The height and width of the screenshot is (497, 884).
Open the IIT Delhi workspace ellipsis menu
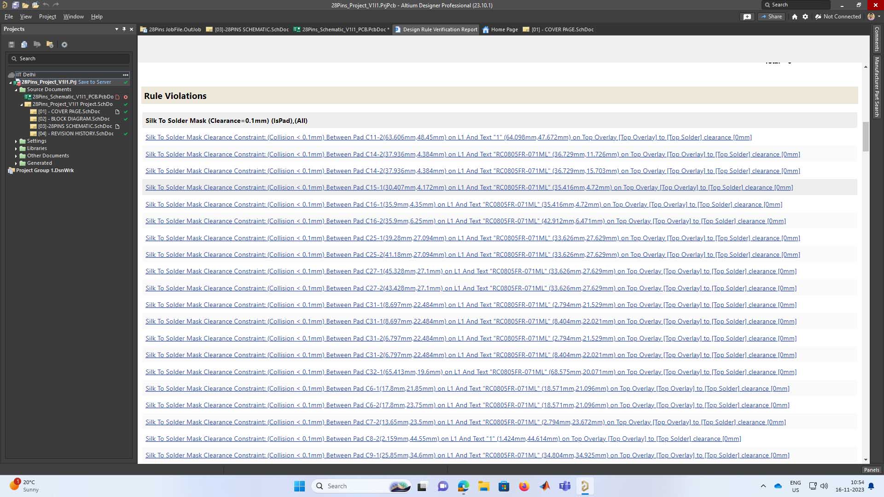[125, 75]
